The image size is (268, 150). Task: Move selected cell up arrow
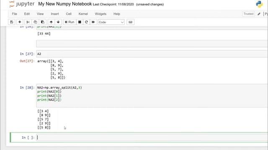[x=51, y=22]
